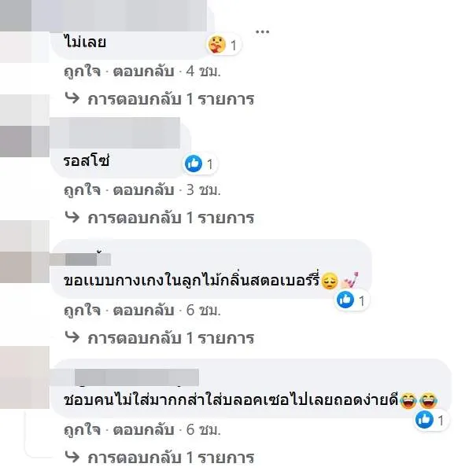Like the ไม่เลย comment with ถูกใจ

pos(82,72)
